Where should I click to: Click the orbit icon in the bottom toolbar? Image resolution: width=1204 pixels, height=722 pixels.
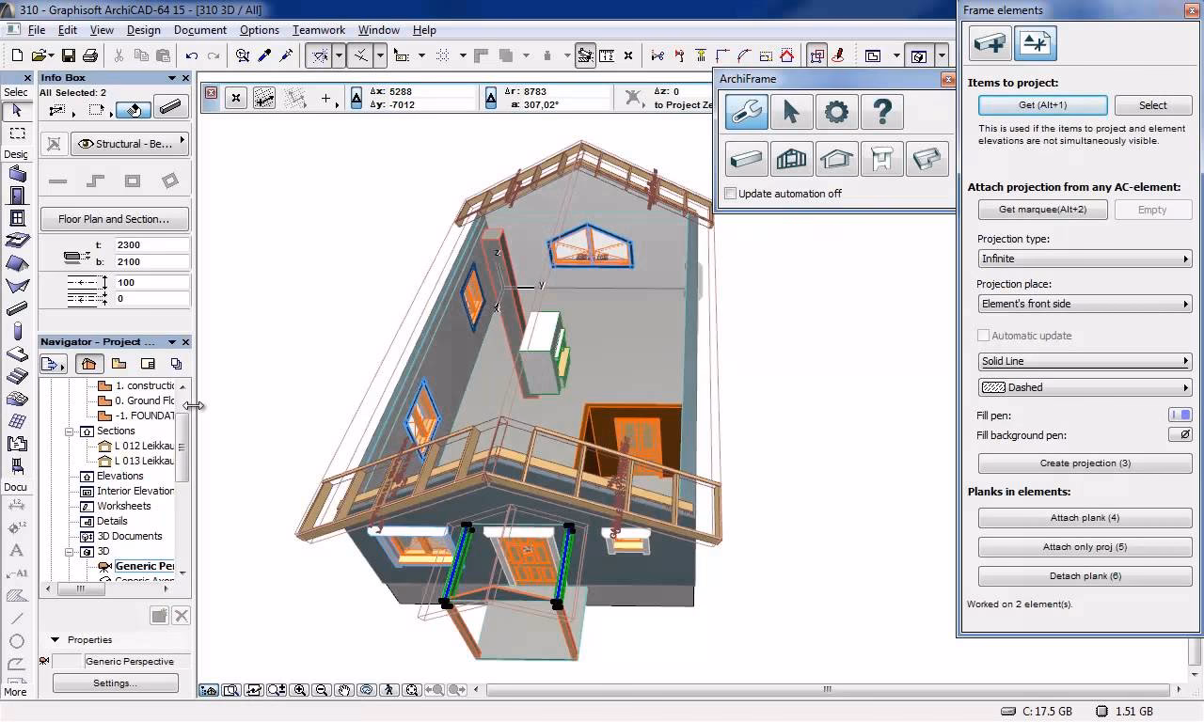(x=367, y=690)
